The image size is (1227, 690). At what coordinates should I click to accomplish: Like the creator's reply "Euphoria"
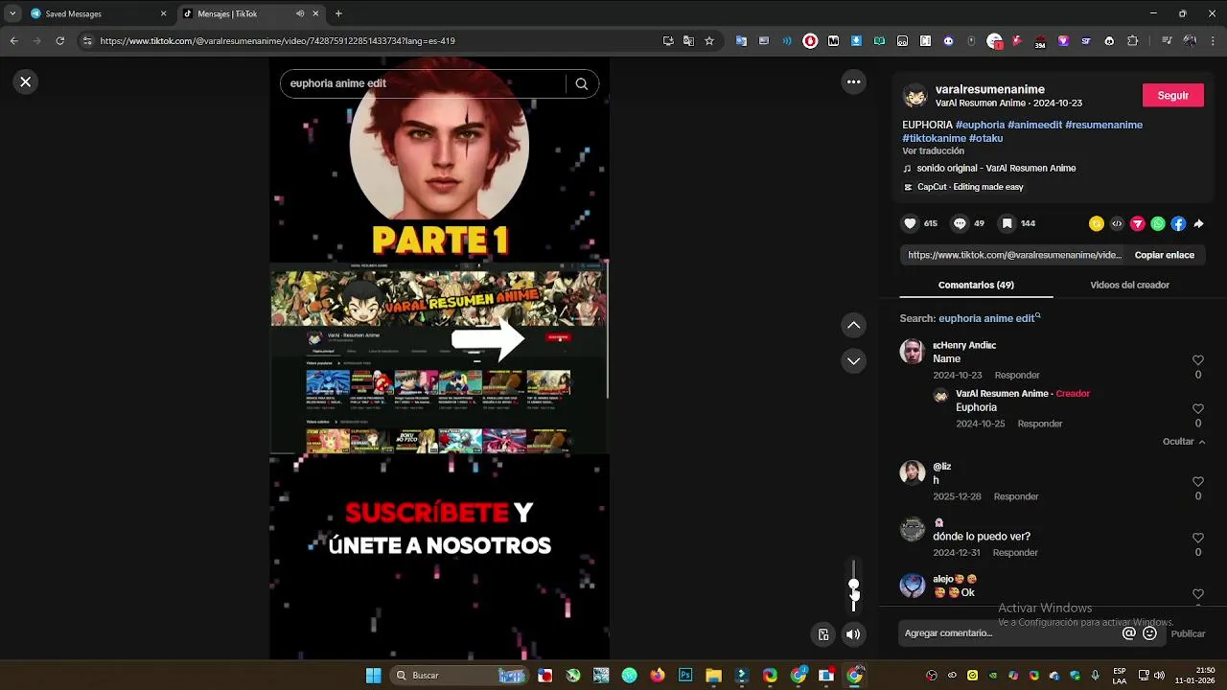[1198, 409]
